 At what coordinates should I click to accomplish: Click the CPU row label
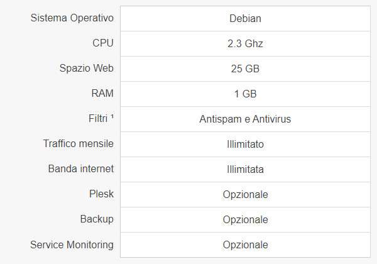[102, 43]
